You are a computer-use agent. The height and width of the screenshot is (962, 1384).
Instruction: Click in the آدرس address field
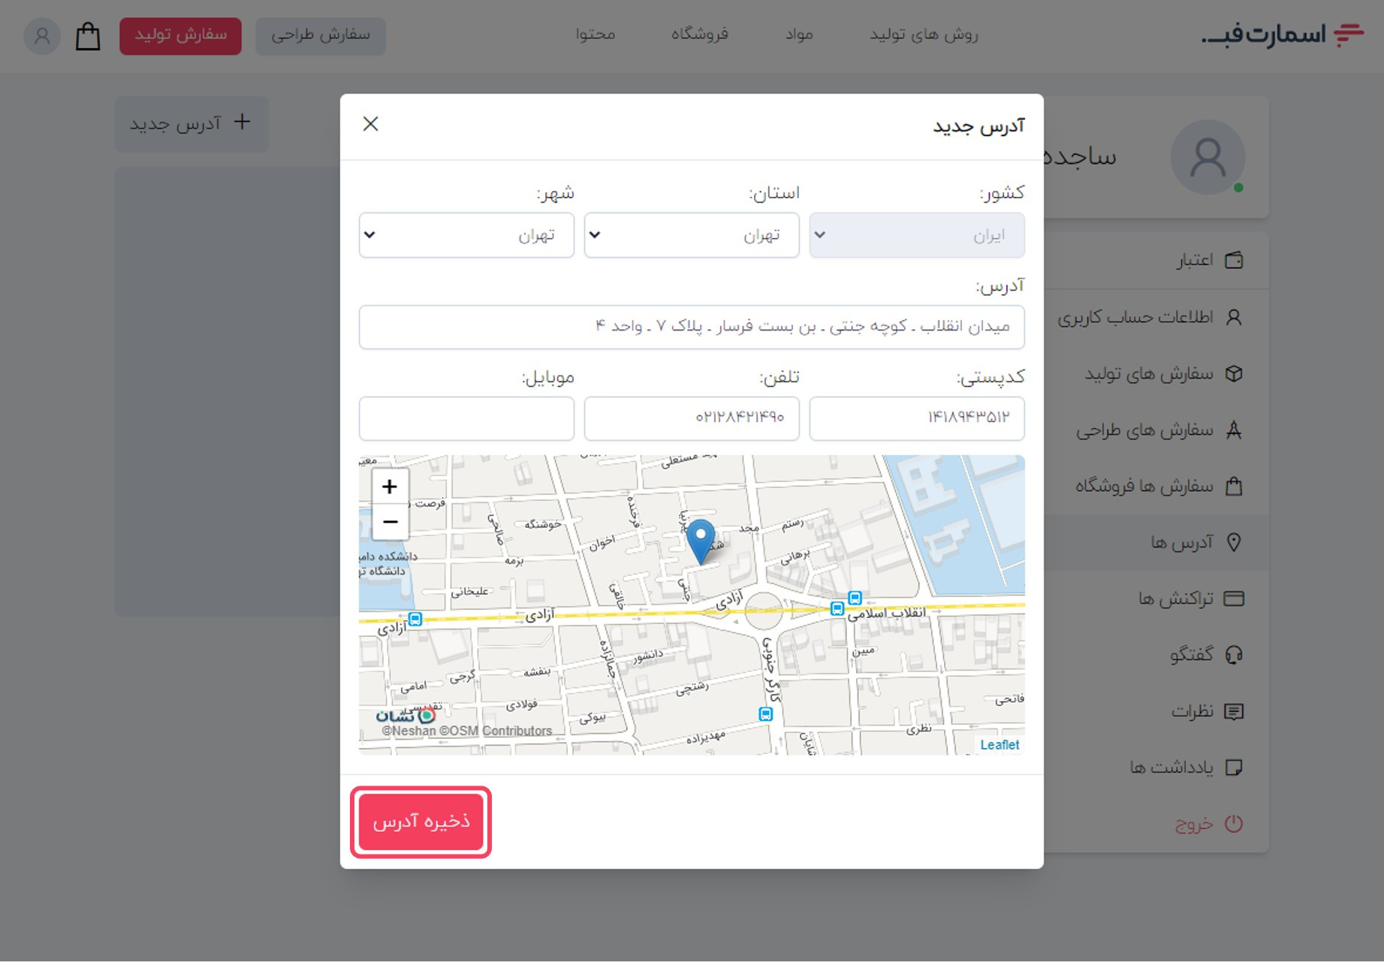(692, 327)
